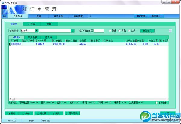The height and width of the screenshot is (124, 181).
Task: Click the 客户订单号 column header
Action: pyautogui.click(x=29, y=41)
